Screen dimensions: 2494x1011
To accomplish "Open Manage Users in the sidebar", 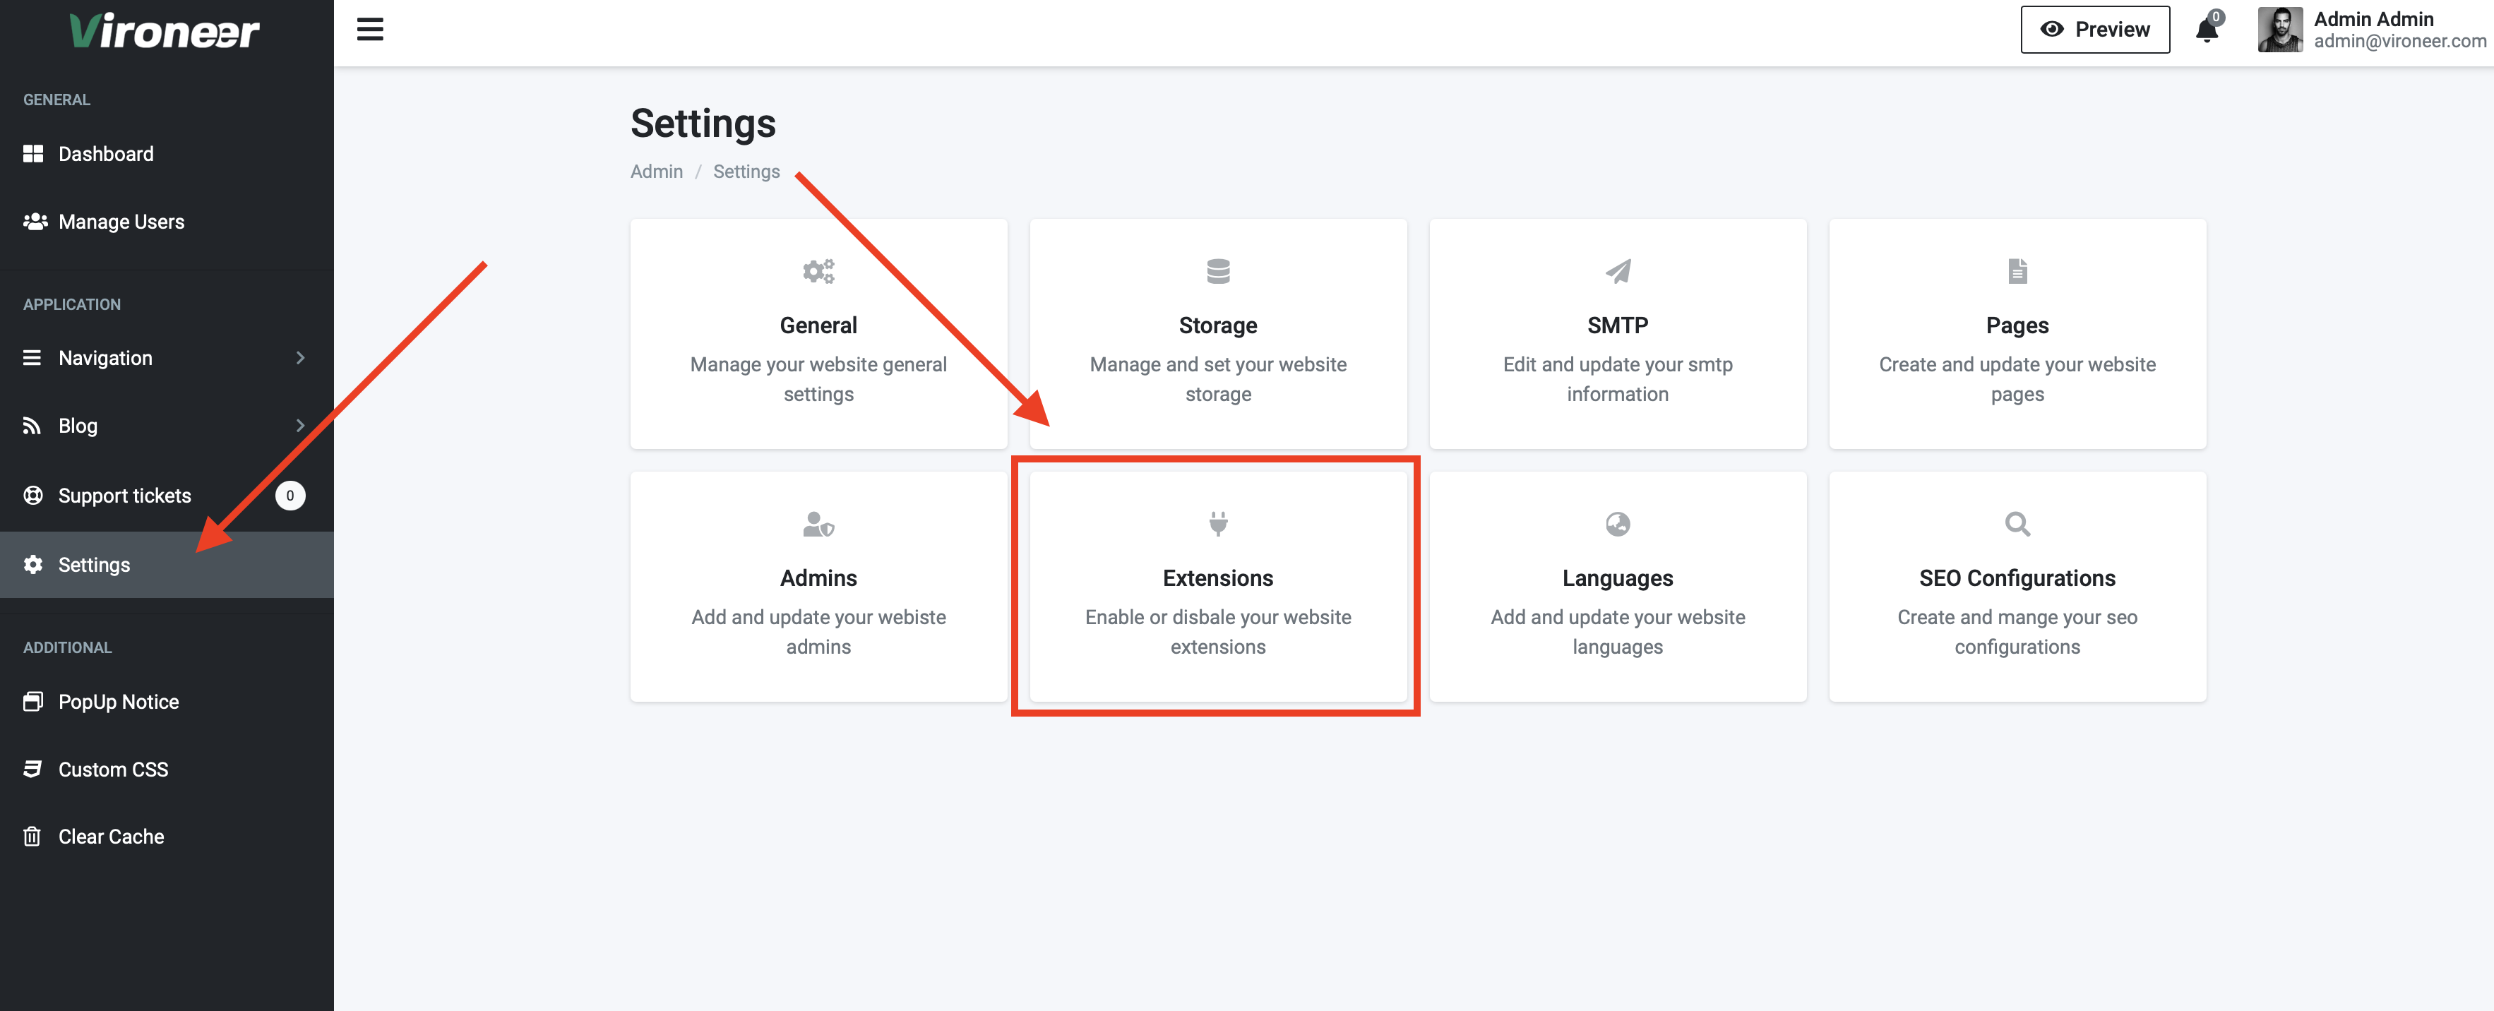I will tap(121, 222).
